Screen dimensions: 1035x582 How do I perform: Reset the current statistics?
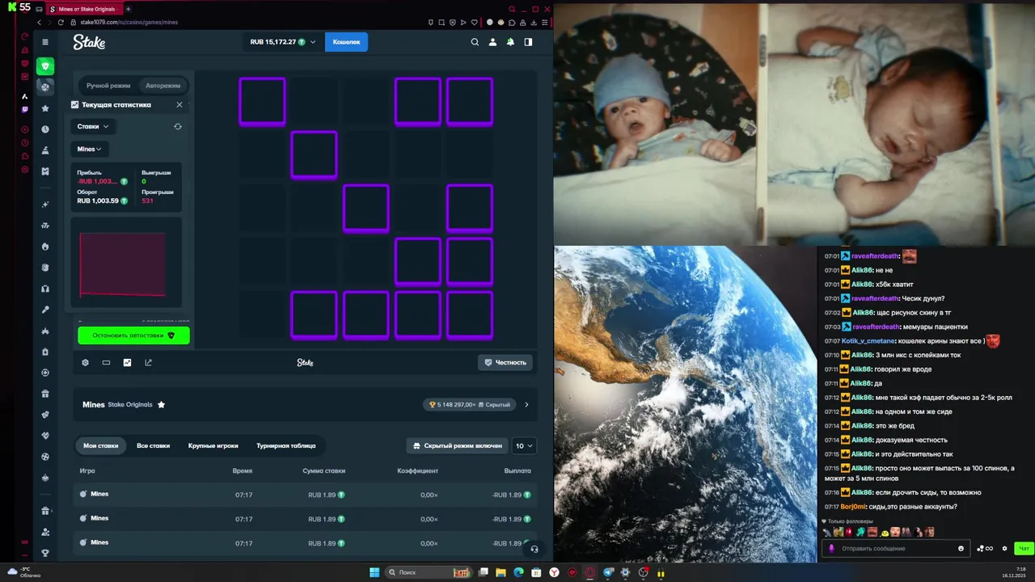point(178,126)
